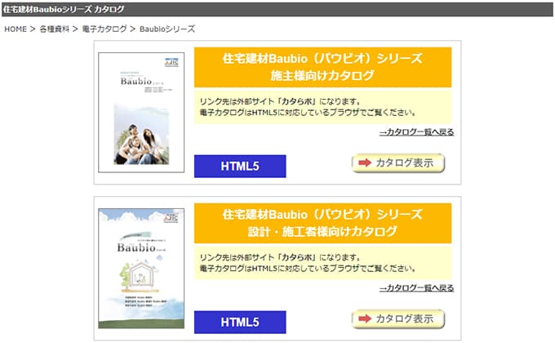Return to catalog list from 設計・施工者様向け section
The height and width of the screenshot is (343, 555).
click(416, 288)
